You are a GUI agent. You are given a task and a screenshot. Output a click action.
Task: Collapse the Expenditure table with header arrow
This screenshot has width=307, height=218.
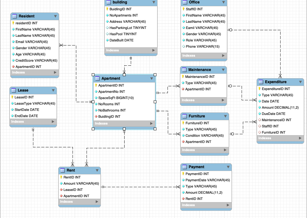(300, 82)
